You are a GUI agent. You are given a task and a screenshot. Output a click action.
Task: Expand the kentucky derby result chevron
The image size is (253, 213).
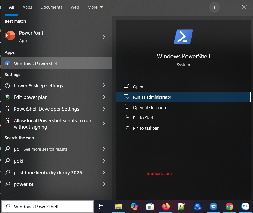(x=104, y=172)
